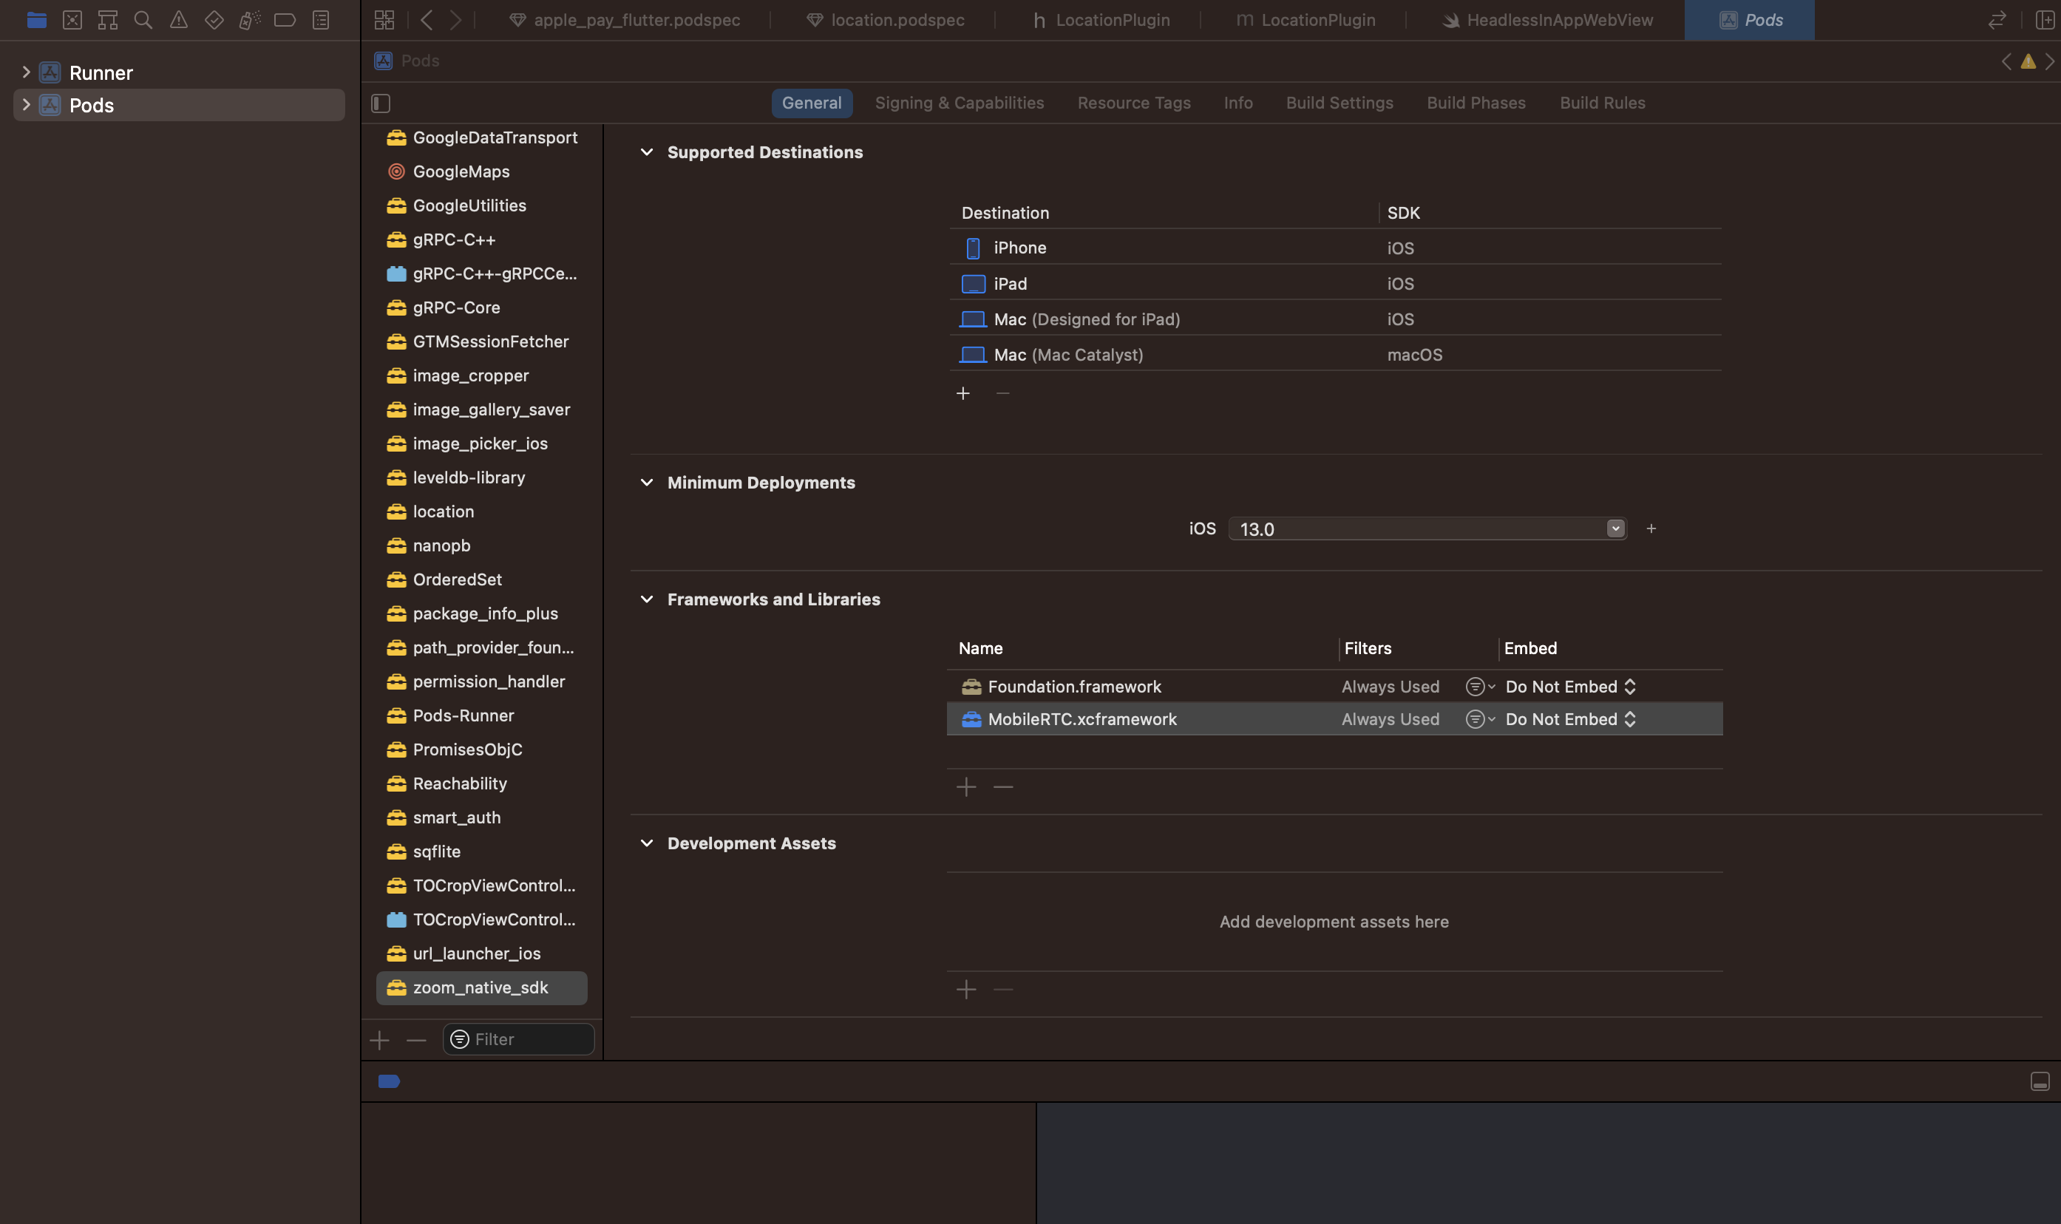The image size is (2061, 1224).
Task: Expand the Runner project tree item
Action: click(x=26, y=72)
